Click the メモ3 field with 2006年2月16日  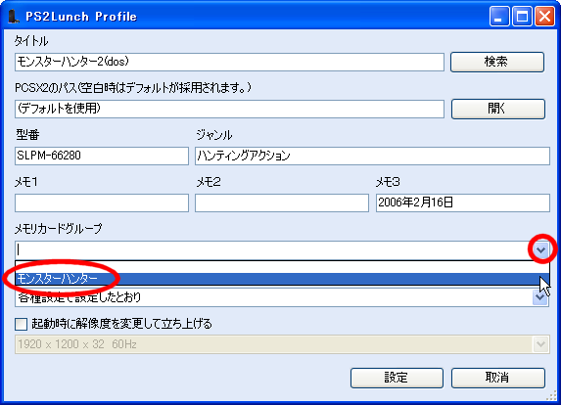point(463,202)
